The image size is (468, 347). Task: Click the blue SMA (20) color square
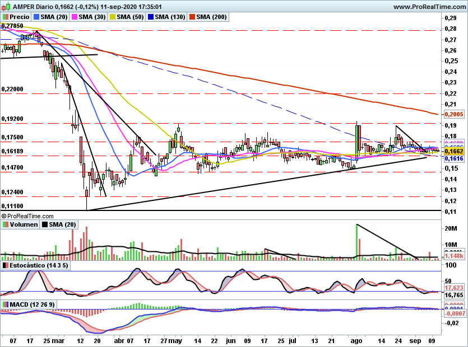click(35, 17)
